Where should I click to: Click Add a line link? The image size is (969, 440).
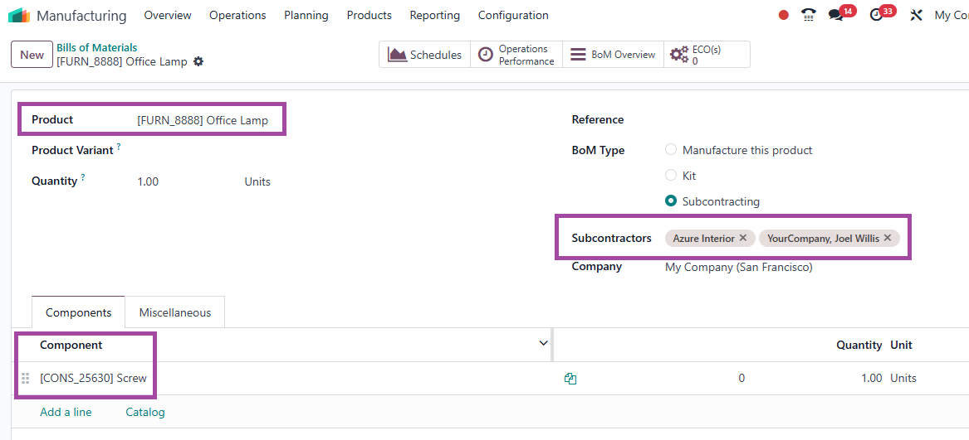(66, 412)
